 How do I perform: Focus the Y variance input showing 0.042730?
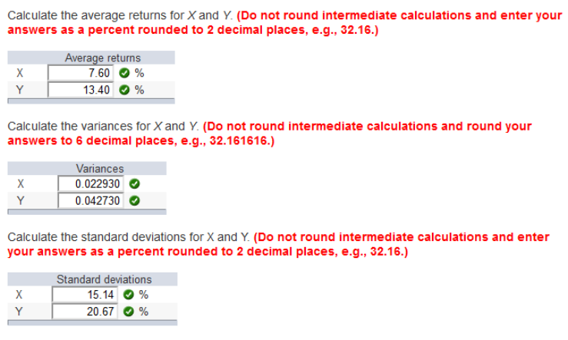(91, 200)
